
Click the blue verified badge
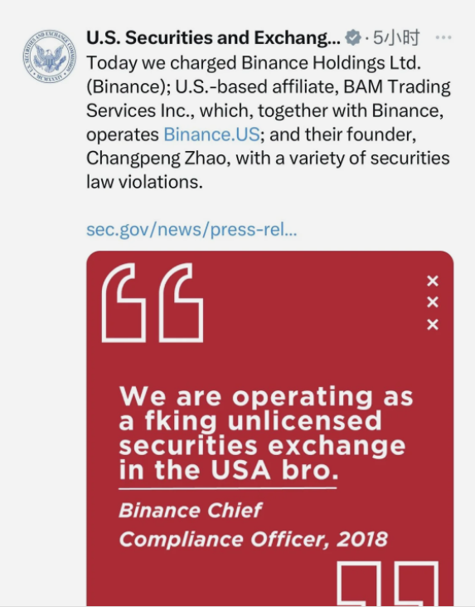pos(353,37)
